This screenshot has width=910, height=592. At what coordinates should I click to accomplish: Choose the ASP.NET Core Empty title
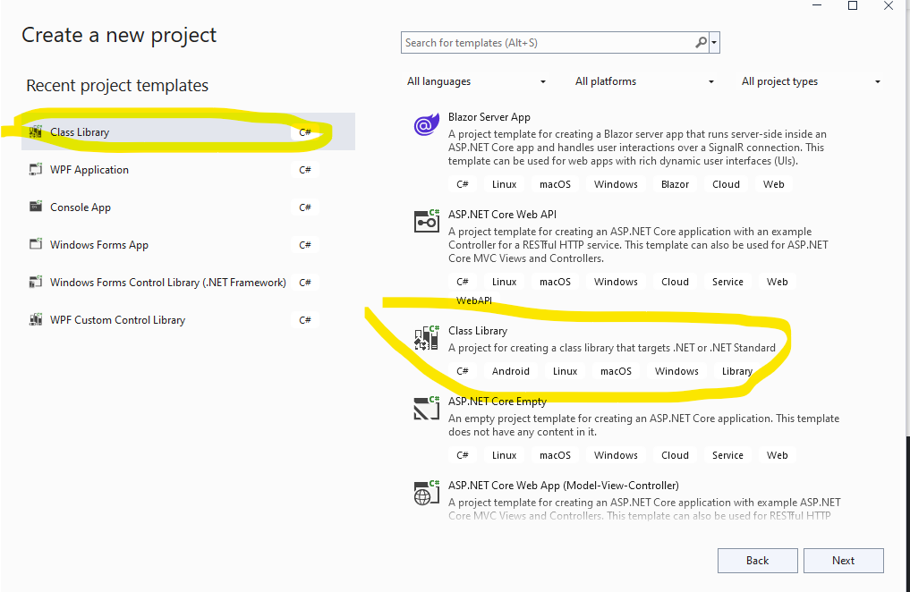[498, 402]
